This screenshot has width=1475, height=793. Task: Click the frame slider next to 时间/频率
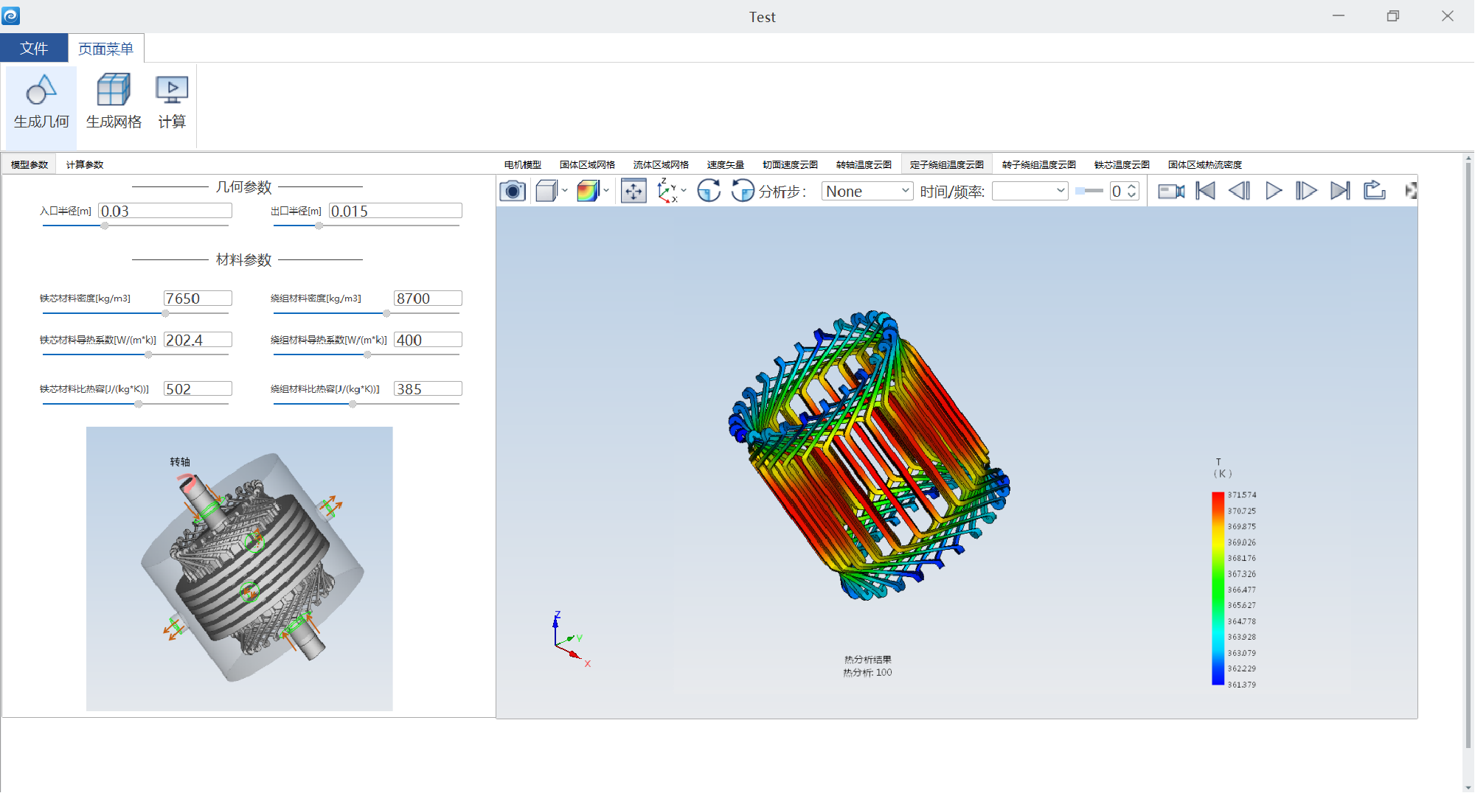point(1089,192)
